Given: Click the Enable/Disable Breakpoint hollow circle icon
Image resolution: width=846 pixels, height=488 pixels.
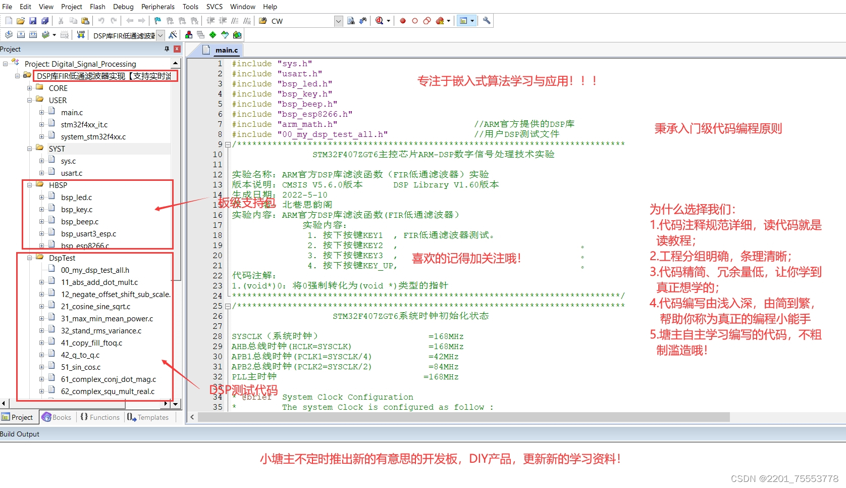Looking at the screenshot, I should tap(415, 21).
